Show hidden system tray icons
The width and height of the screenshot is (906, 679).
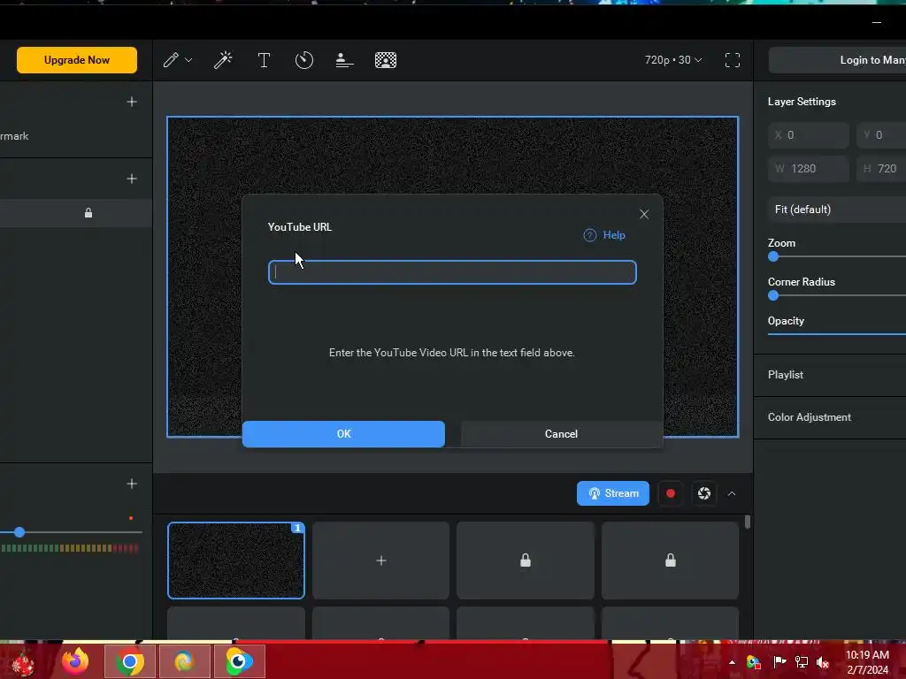732,662
